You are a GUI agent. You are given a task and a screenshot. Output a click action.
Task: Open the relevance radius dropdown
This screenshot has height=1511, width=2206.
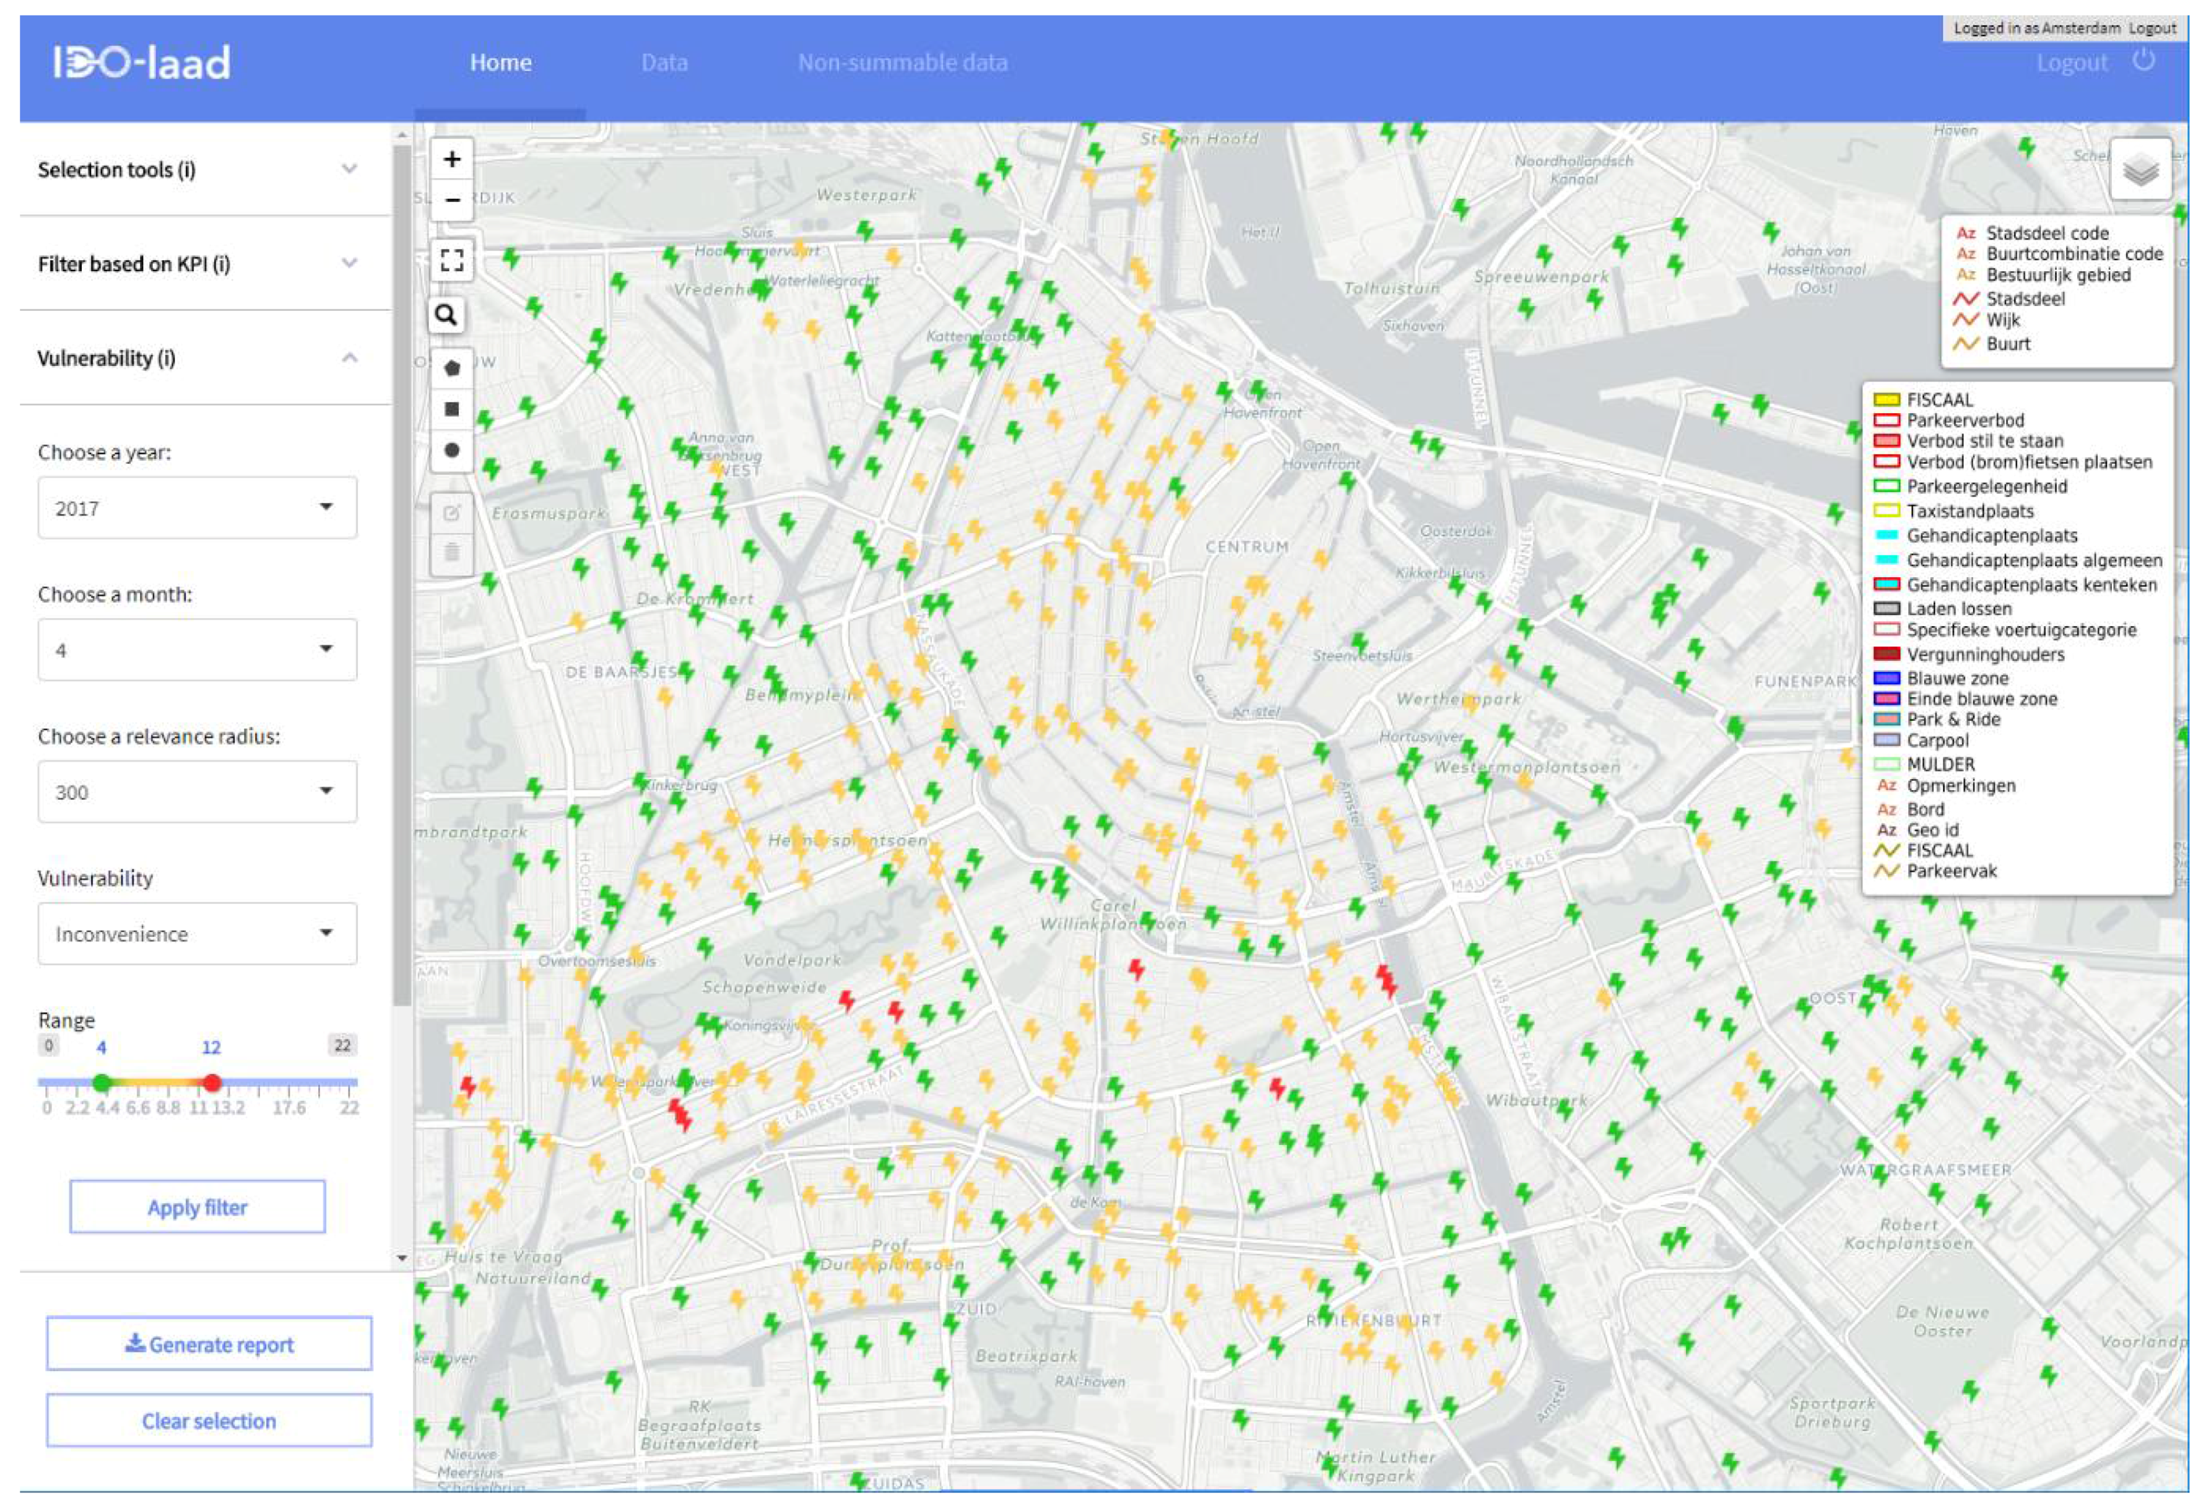pyautogui.click(x=198, y=791)
